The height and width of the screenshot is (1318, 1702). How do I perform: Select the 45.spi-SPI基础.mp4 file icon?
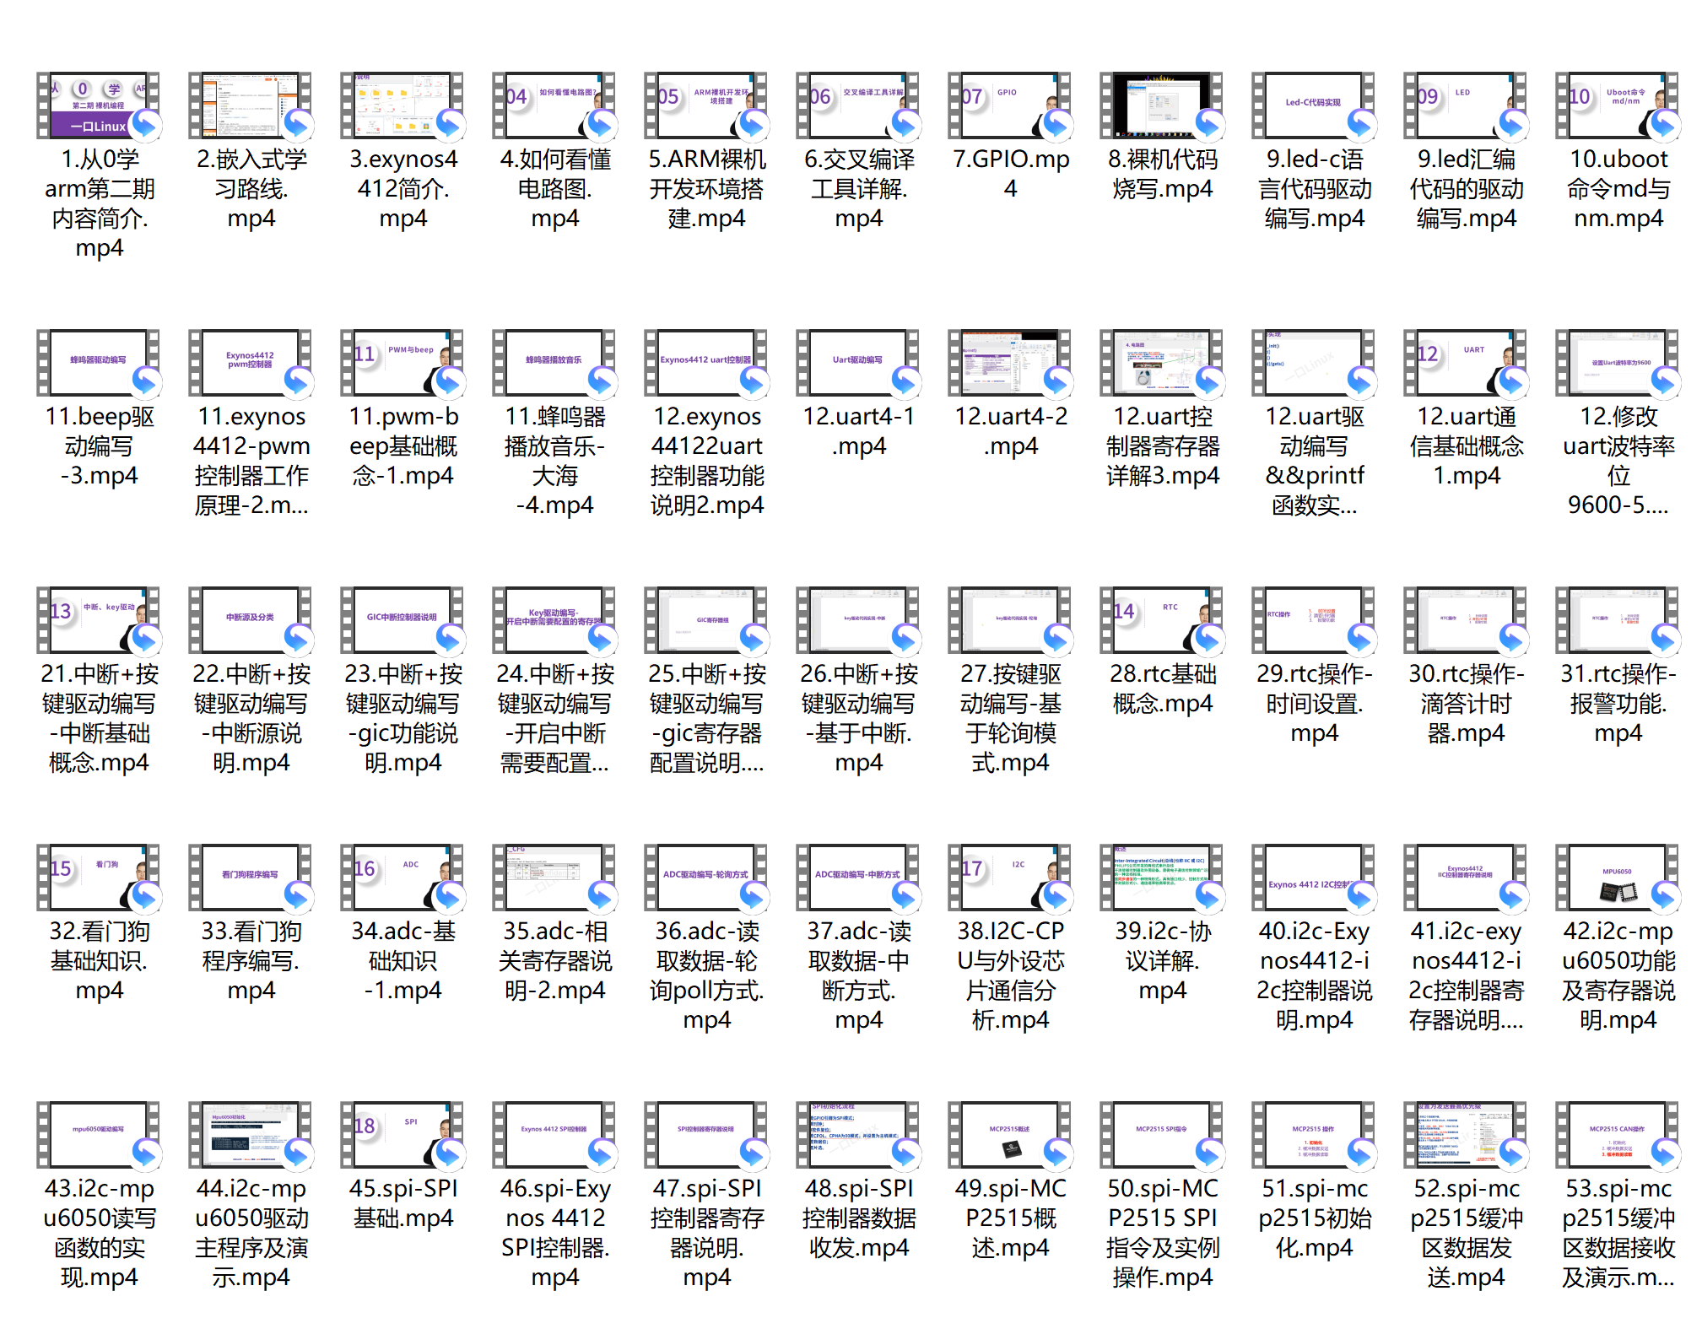pos(403,1135)
